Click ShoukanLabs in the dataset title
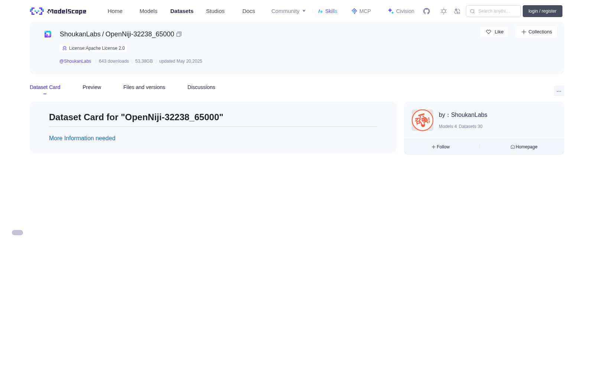Image resolution: width=594 pixels, height=371 pixels. [80, 34]
